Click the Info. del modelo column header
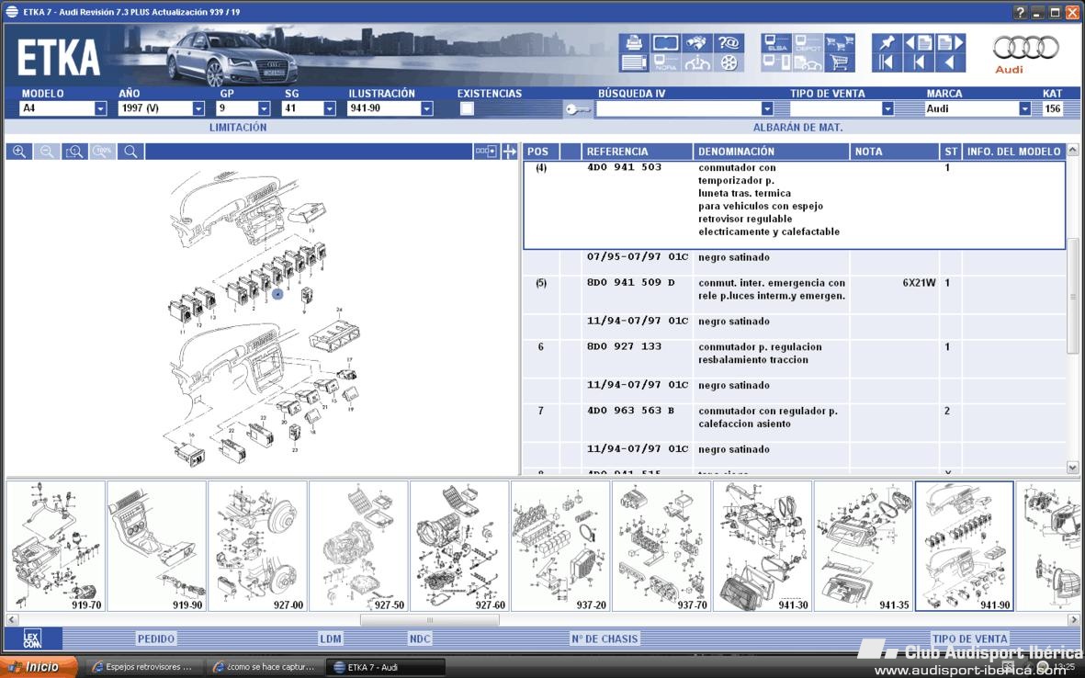The image size is (1085, 678). (1013, 152)
